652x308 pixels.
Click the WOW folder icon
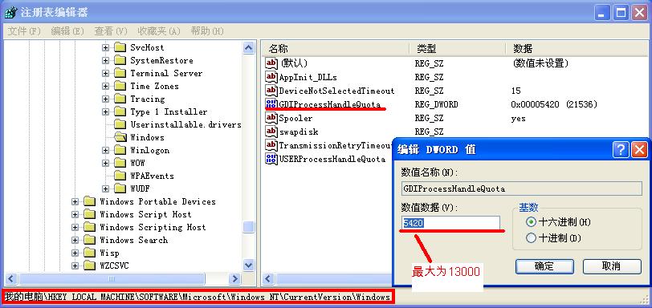120,163
